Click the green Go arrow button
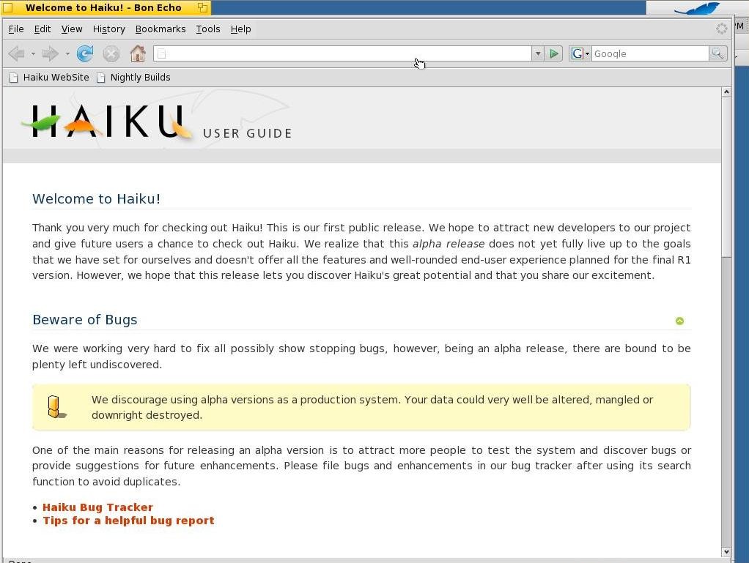The width and height of the screenshot is (749, 563). [x=553, y=53]
